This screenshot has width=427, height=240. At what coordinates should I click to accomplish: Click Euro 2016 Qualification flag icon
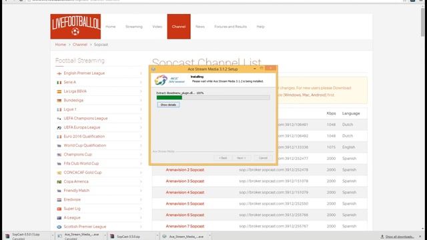tap(59, 137)
